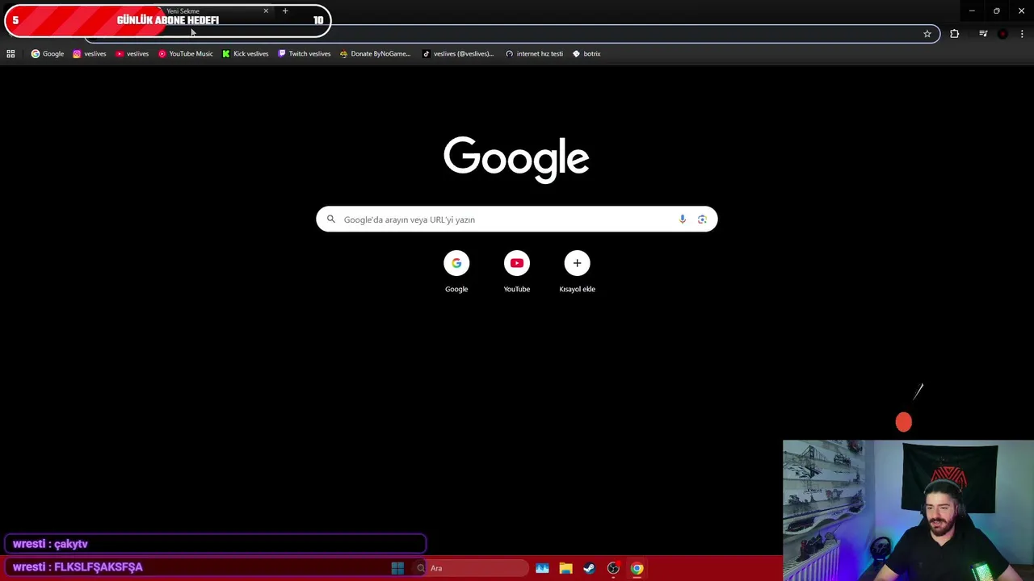The image size is (1034, 581).
Task: Open the chart widget app in taskbar
Action: [542, 568]
